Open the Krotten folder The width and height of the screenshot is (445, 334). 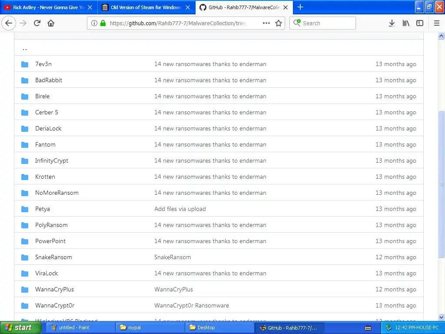[x=45, y=177]
